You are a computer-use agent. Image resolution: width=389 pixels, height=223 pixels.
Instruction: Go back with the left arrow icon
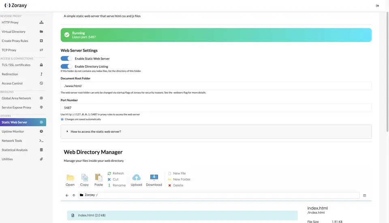coord(67,195)
